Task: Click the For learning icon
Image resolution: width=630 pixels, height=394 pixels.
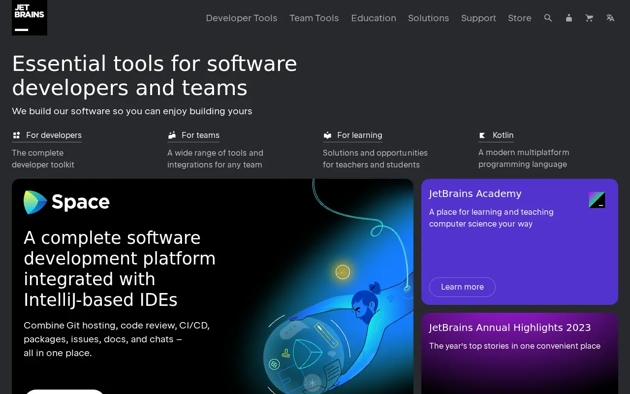Action: 327,135
